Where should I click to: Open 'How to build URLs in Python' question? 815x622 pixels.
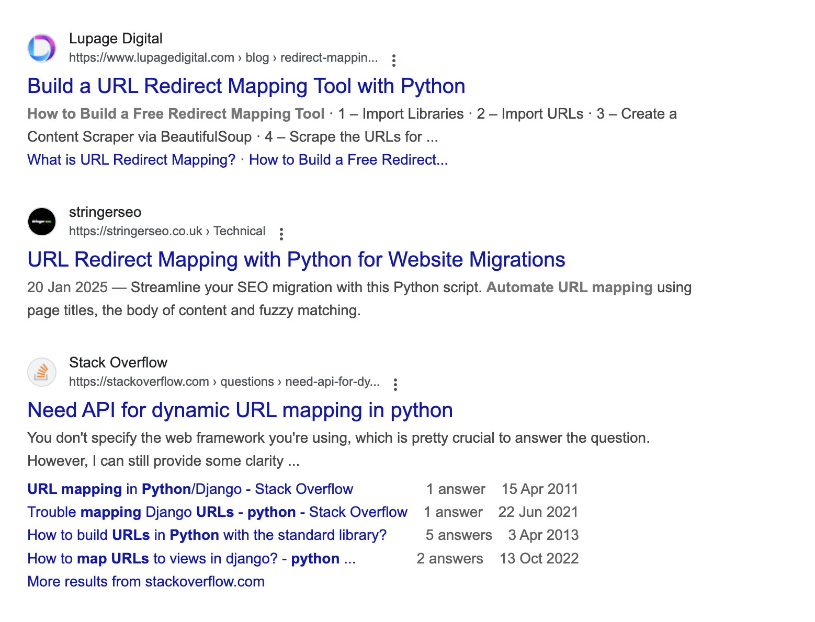coord(207,535)
